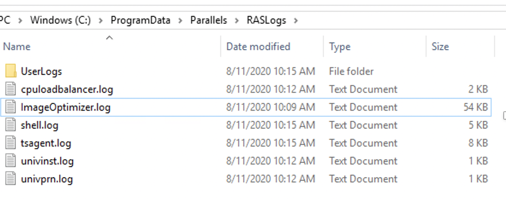This screenshot has height=200, width=506.
Task: Click the ImageOptimizer.log document icon
Action: click(11, 107)
